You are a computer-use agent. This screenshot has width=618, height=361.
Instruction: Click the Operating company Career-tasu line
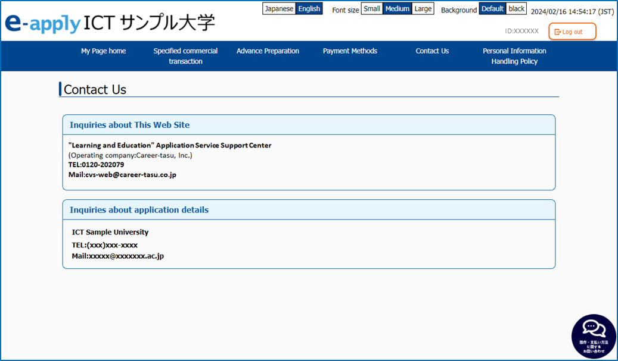(x=131, y=155)
